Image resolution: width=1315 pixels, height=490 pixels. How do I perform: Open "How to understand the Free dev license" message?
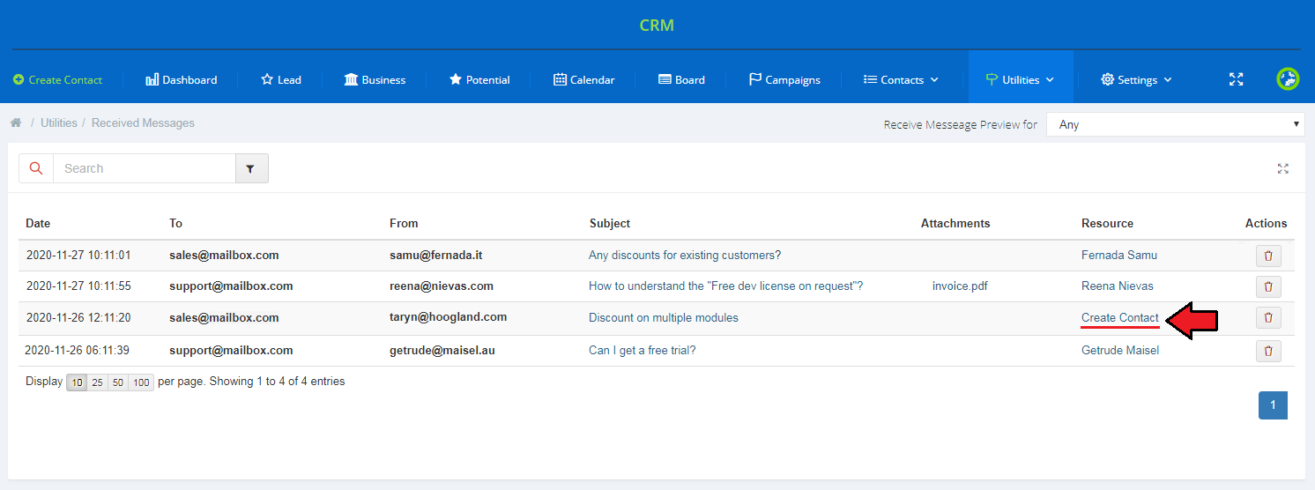[x=725, y=286]
